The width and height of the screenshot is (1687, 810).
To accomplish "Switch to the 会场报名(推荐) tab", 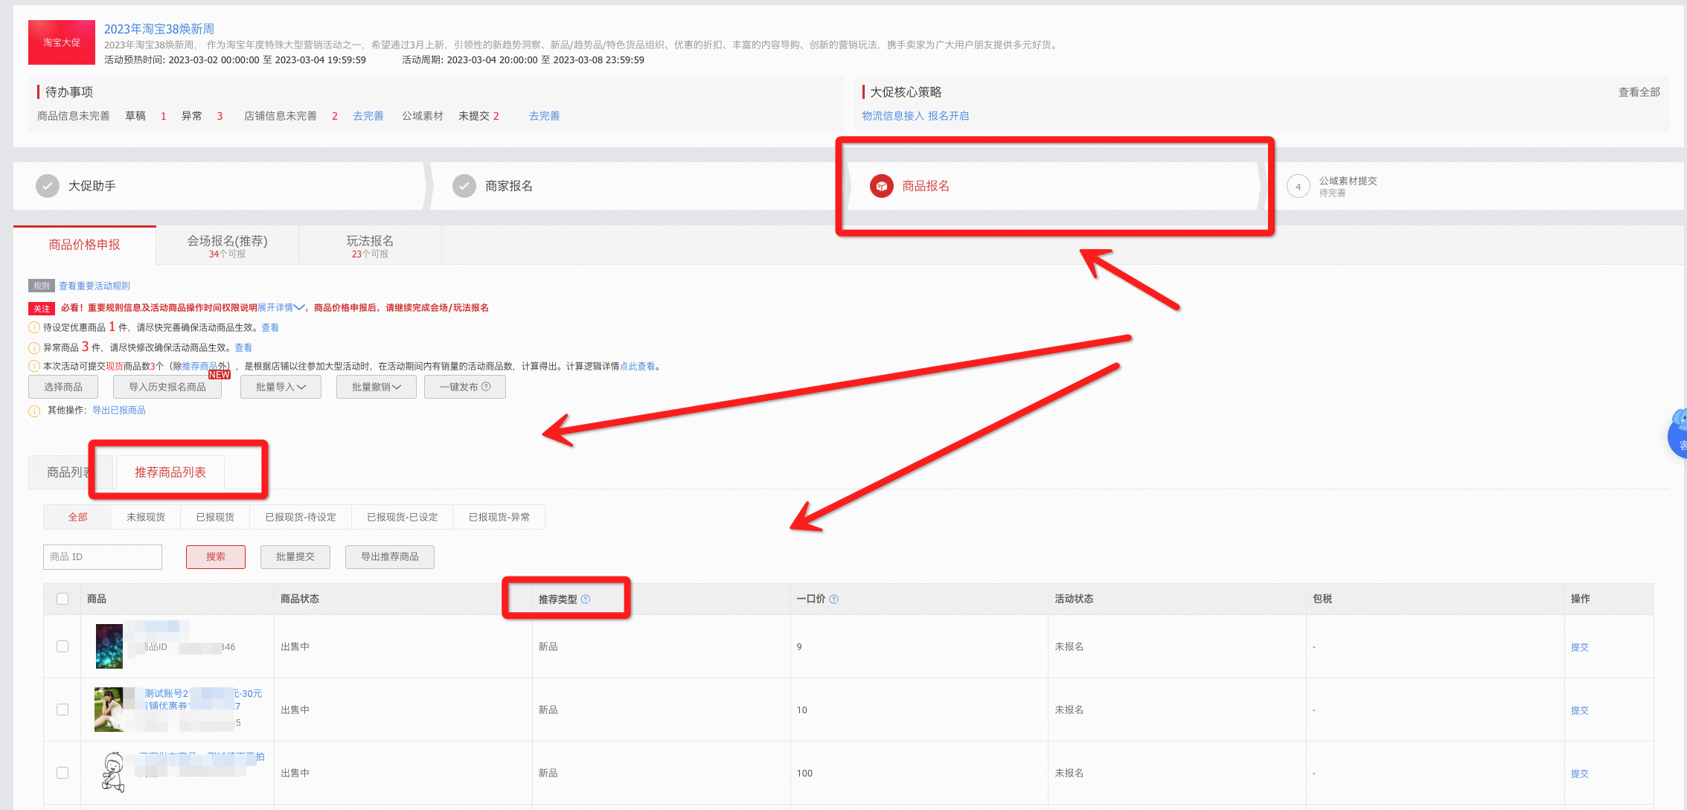I will pos(227,245).
